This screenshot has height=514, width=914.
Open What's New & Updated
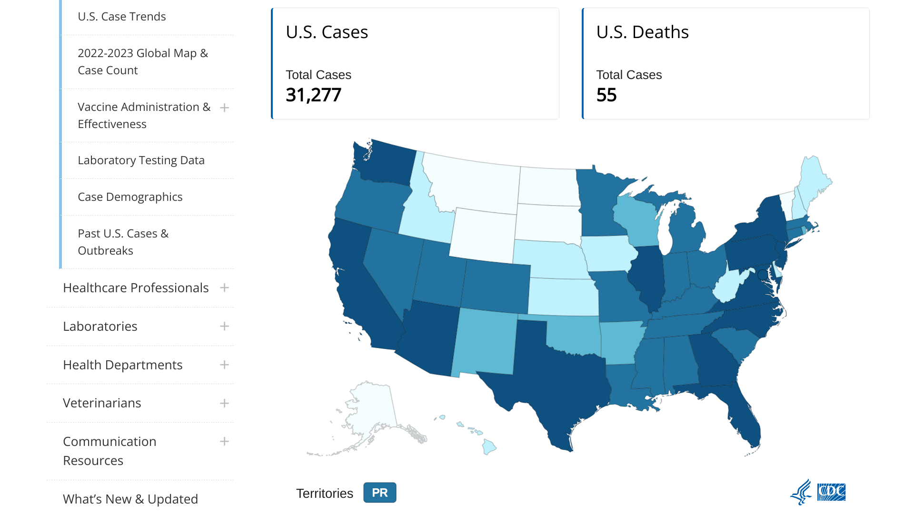[x=130, y=499]
